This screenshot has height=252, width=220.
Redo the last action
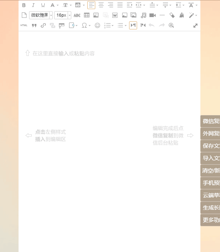162,25
